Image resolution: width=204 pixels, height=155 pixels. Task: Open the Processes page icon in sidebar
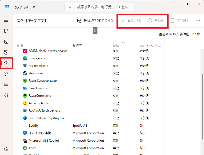[6, 31]
